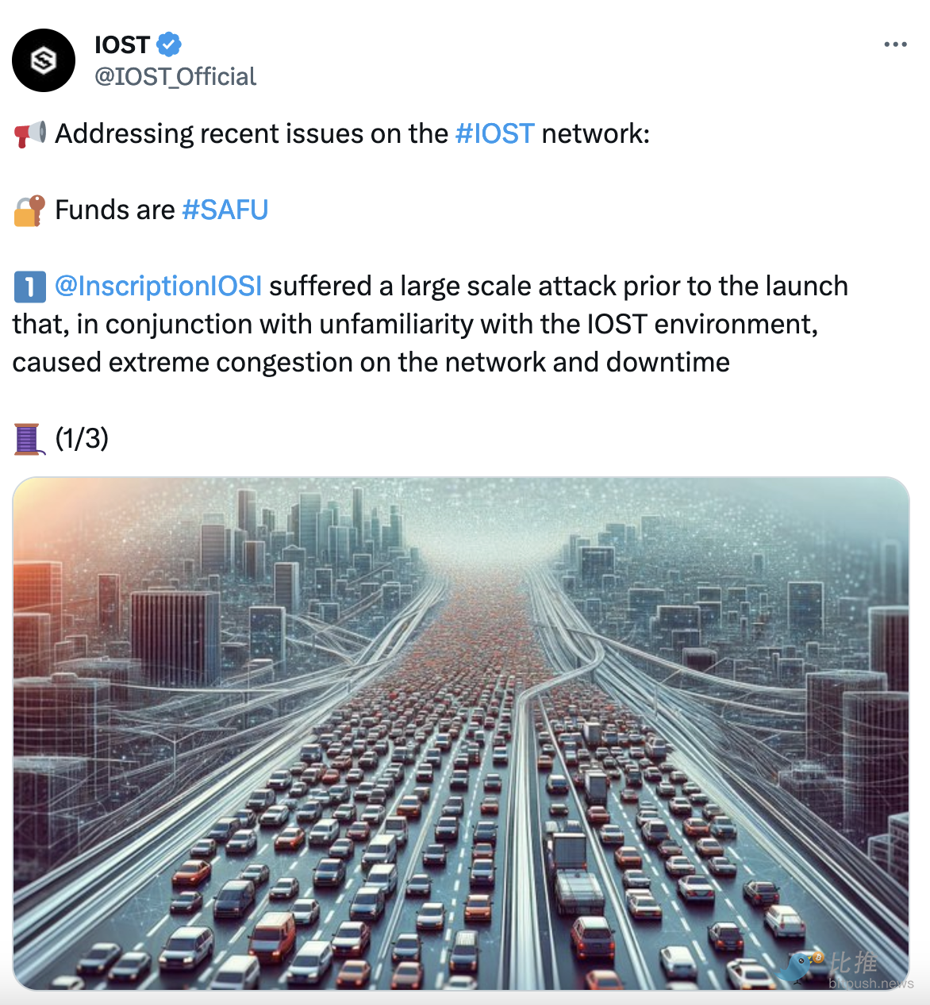Click the blue verified checkmark badge
The width and height of the screenshot is (930, 1005).
click(x=168, y=44)
